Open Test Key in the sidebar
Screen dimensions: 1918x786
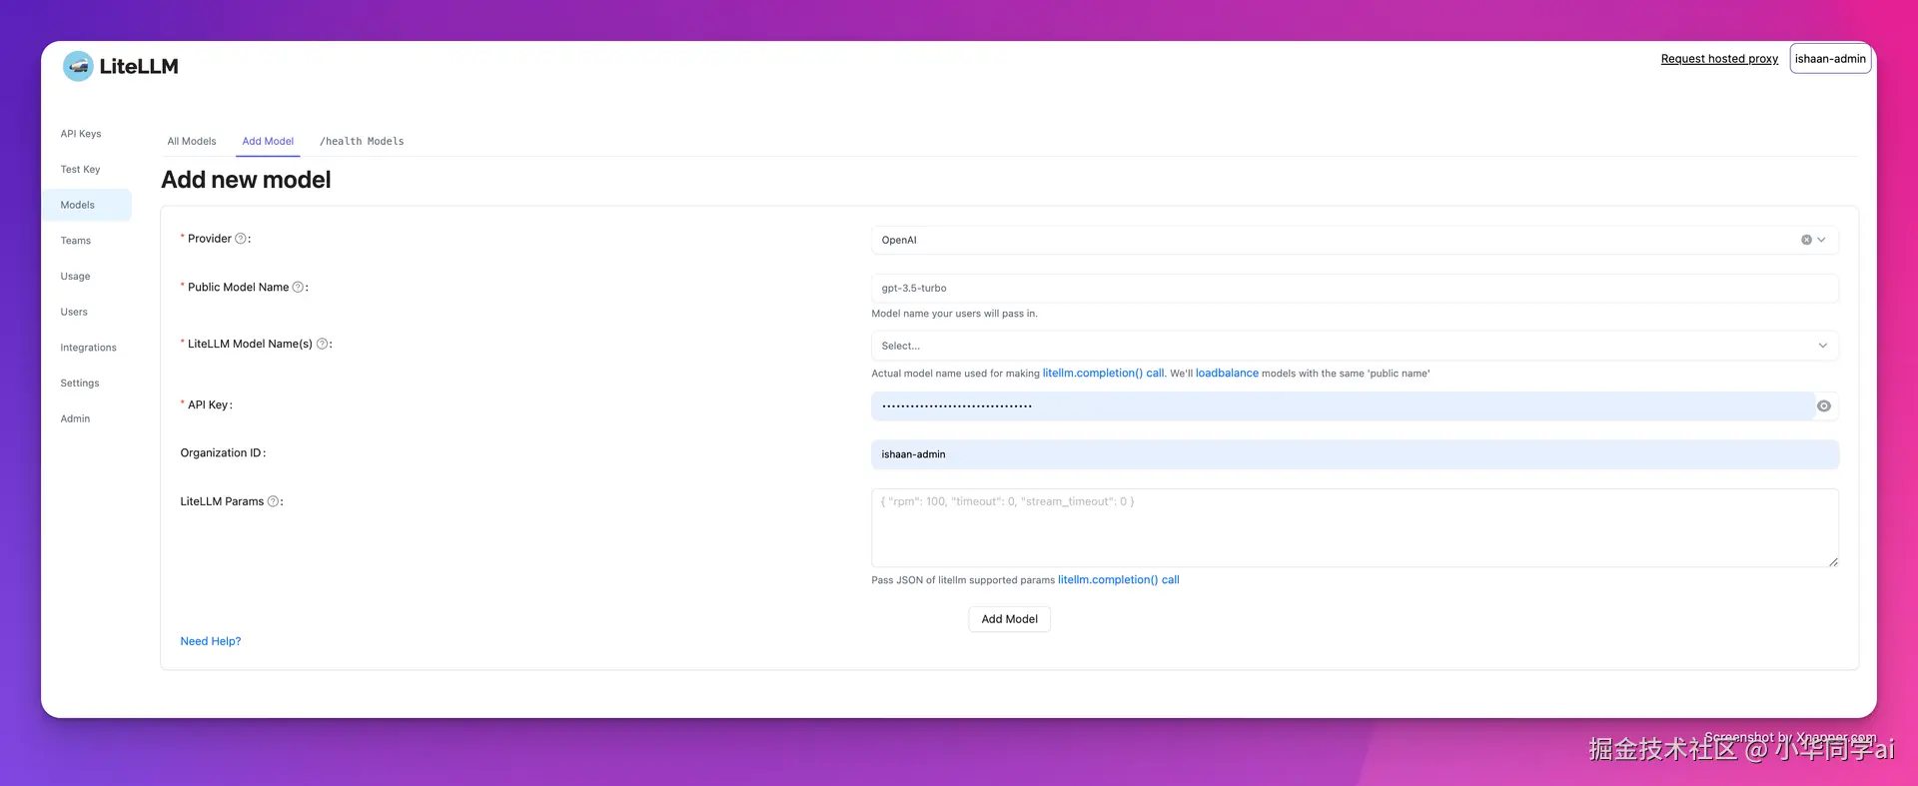coord(80,170)
